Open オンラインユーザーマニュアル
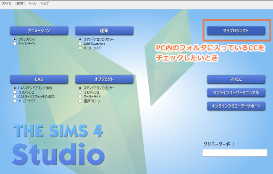Image resolution: width=273 pixels, height=174 pixels. click(236, 92)
